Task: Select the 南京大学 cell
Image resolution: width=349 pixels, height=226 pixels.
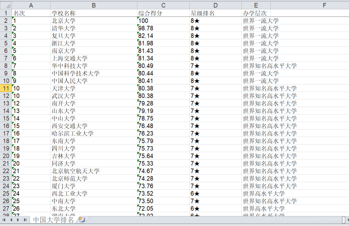Action: coord(94,51)
